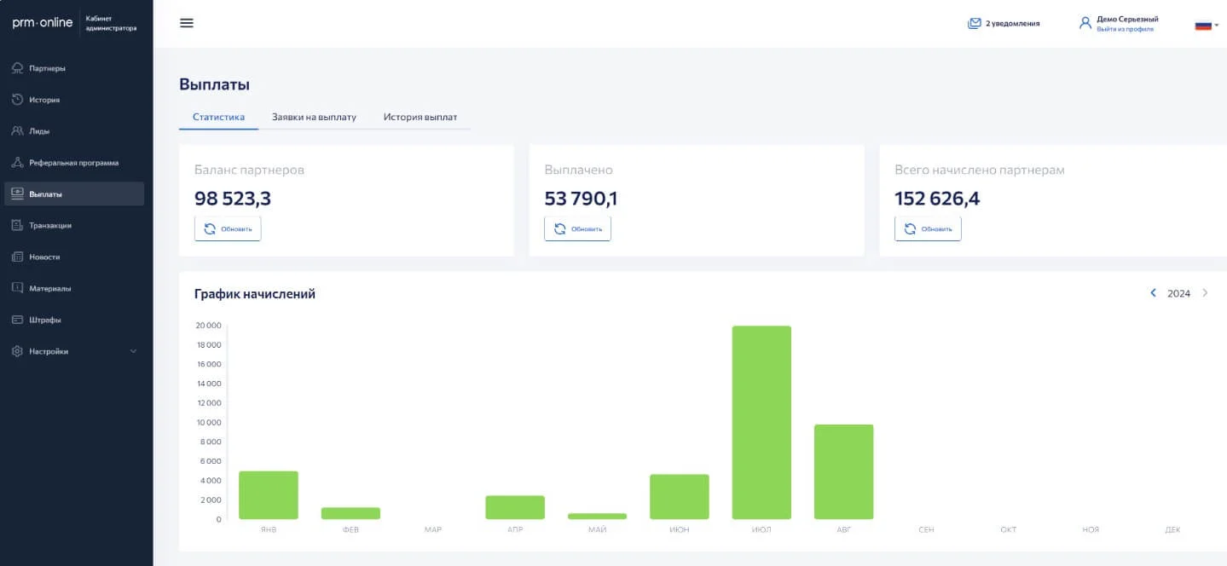Click the 152 626,4 total value
The image size is (1227, 566).
coord(937,199)
